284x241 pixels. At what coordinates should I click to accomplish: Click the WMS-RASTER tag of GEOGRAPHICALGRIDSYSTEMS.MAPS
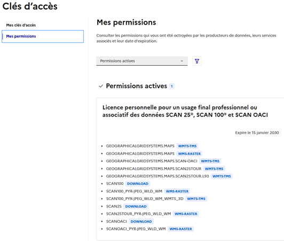pyautogui.click(x=190, y=153)
